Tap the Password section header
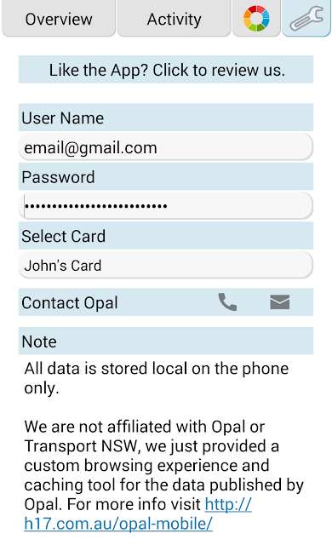The image size is (332, 545). click(x=166, y=176)
